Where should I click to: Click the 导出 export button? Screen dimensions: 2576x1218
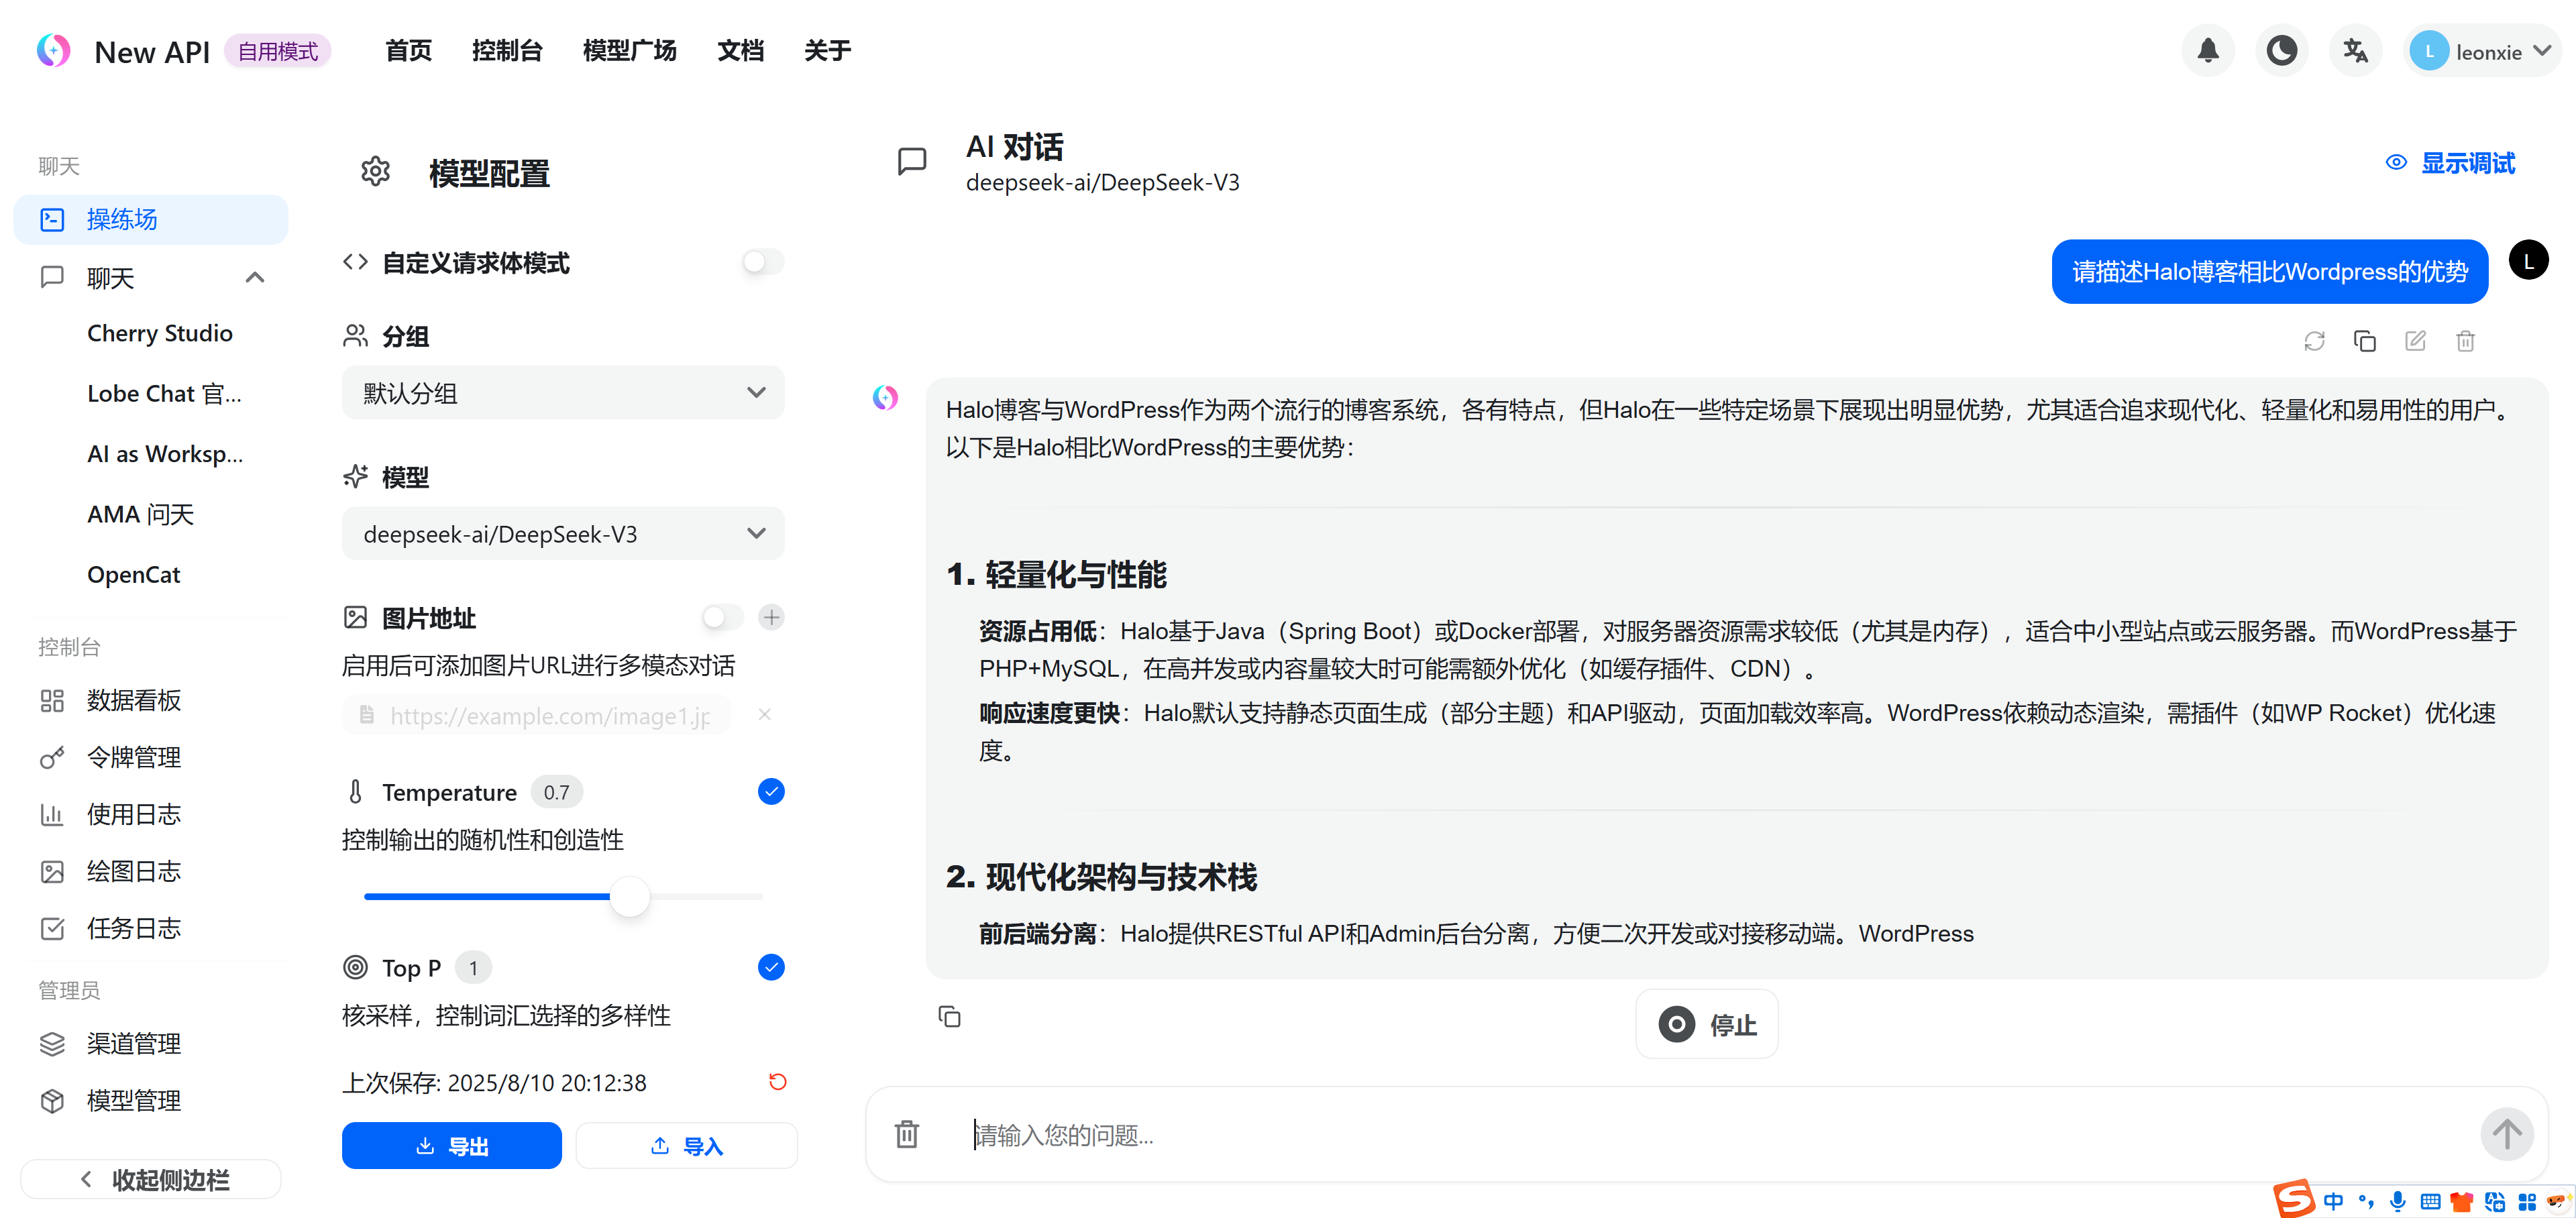(451, 1146)
